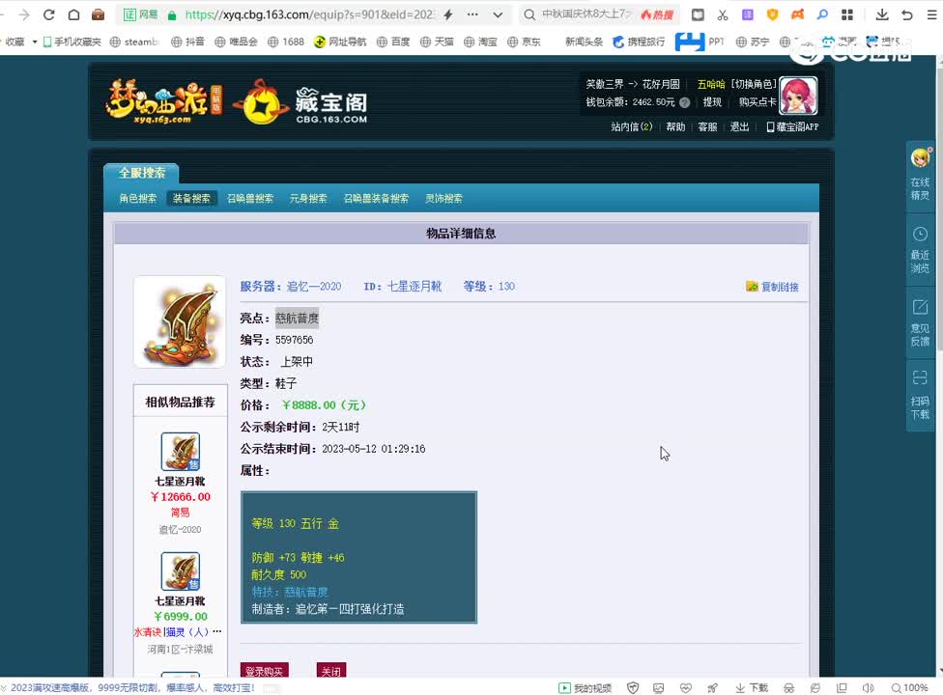Switch to 装备搜索 tab
Image resolution: width=943 pixels, height=695 pixels.
[191, 198]
